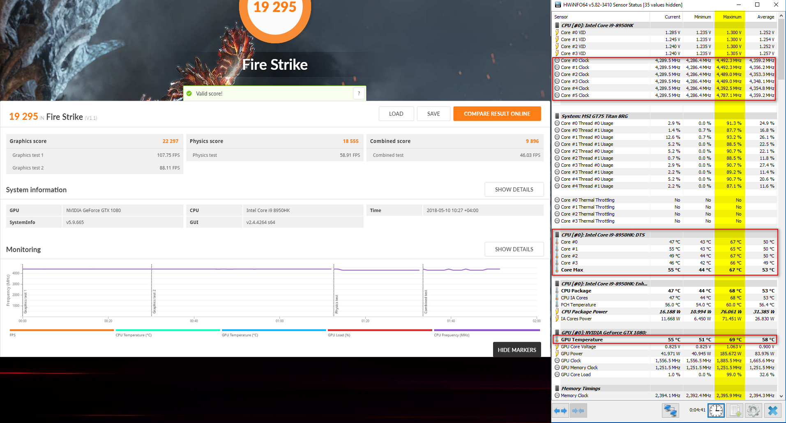786x423 pixels.
Task: Close sensors with the blue X icon
Action: 773,410
